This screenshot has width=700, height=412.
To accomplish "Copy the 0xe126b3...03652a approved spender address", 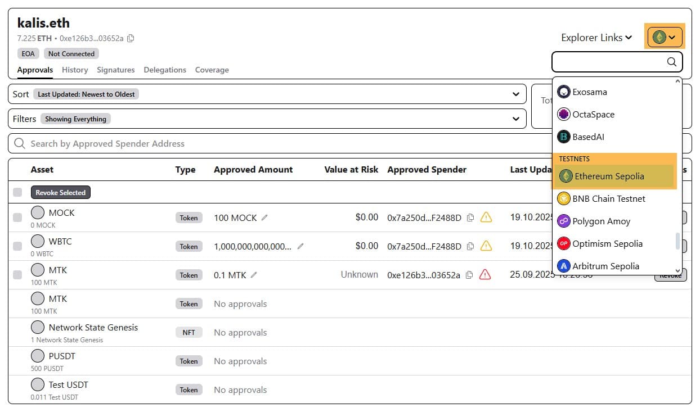I will point(470,275).
